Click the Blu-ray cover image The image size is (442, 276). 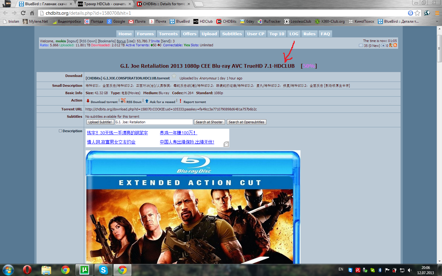pos(193,207)
